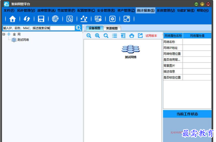Close the window with red button
Viewport: 216px width, 142px height.
coord(208,4)
